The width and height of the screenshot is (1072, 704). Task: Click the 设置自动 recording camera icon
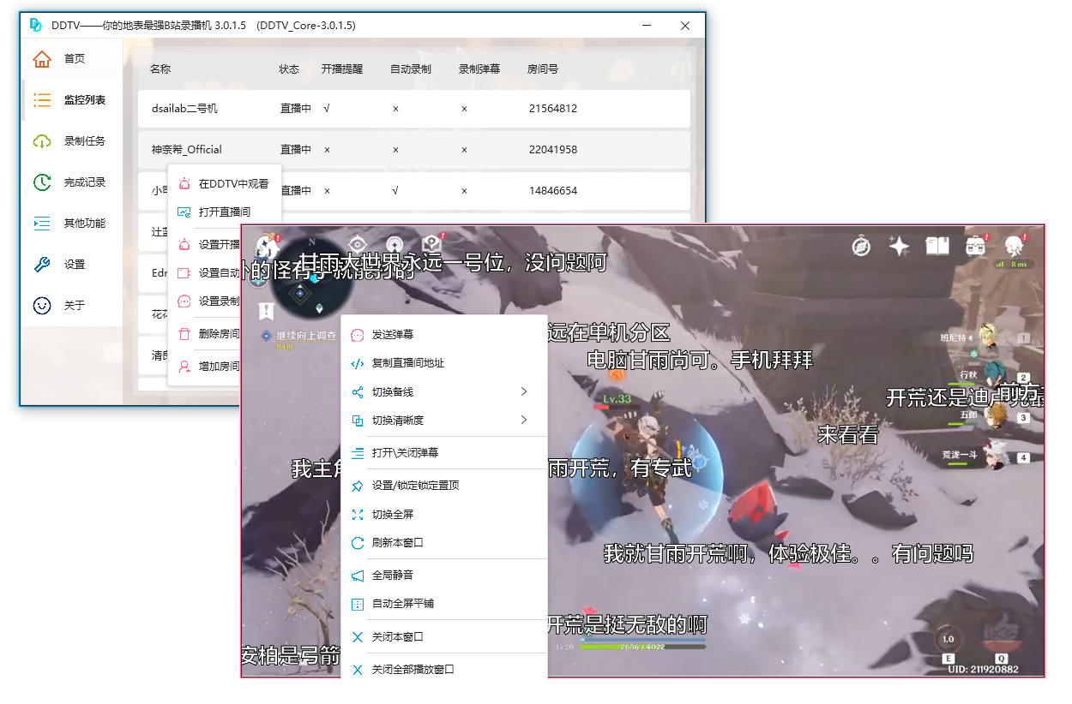coord(184,273)
